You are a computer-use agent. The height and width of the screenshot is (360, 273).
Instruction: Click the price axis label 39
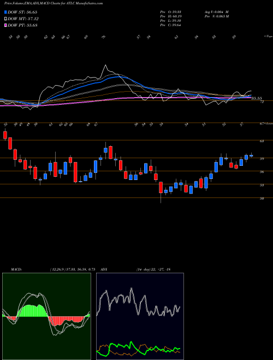[x=262, y=158]
